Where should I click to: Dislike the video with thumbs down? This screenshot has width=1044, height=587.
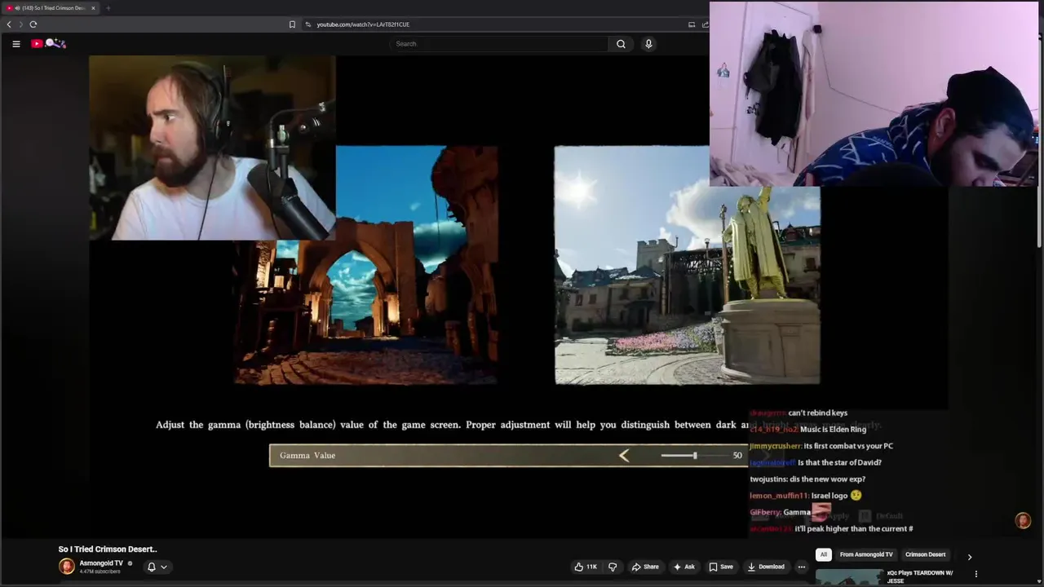613,567
